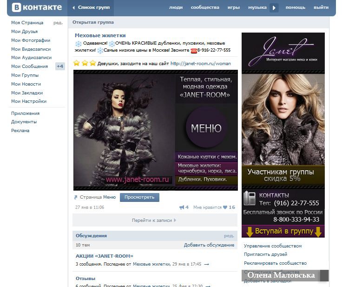Image resolution: width=355 pixels, height=287 pixels.
Task: Select Меховые жилетки: чернобурка banner item
Action: (x=207, y=168)
